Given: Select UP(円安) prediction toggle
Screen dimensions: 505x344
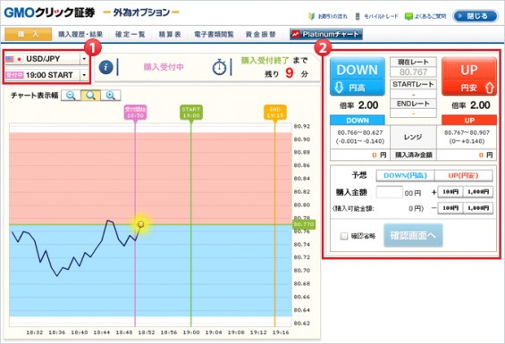Looking at the screenshot, I should [x=464, y=175].
